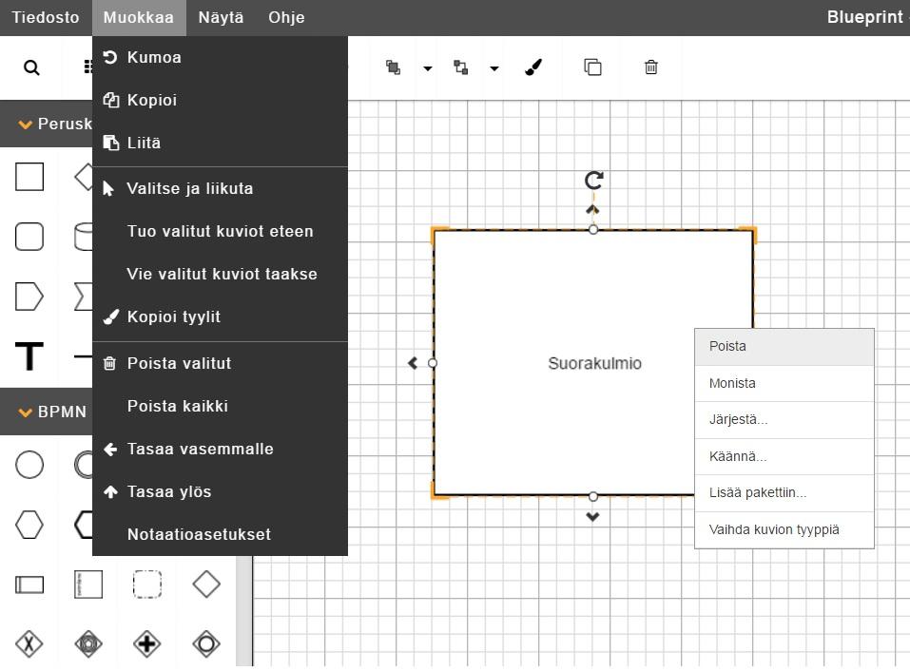Open the dropdown arrow just left of the paintbrush
Image resolution: width=910 pixels, height=671 pixels.
coord(494,68)
